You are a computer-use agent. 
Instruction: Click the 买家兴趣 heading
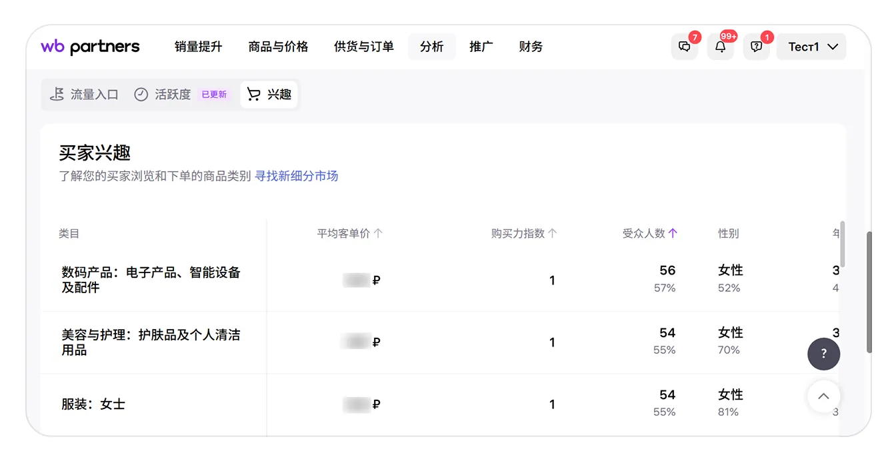point(95,153)
